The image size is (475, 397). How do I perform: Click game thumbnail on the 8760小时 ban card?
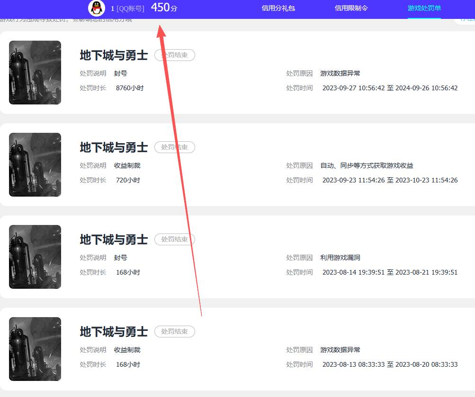[x=35, y=72]
